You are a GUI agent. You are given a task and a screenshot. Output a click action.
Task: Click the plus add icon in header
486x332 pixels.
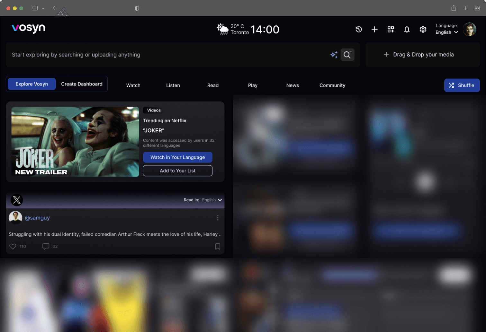[374, 30]
